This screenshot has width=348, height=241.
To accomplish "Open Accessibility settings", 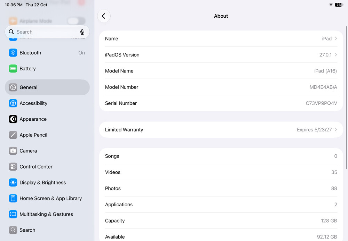I will 47,103.
